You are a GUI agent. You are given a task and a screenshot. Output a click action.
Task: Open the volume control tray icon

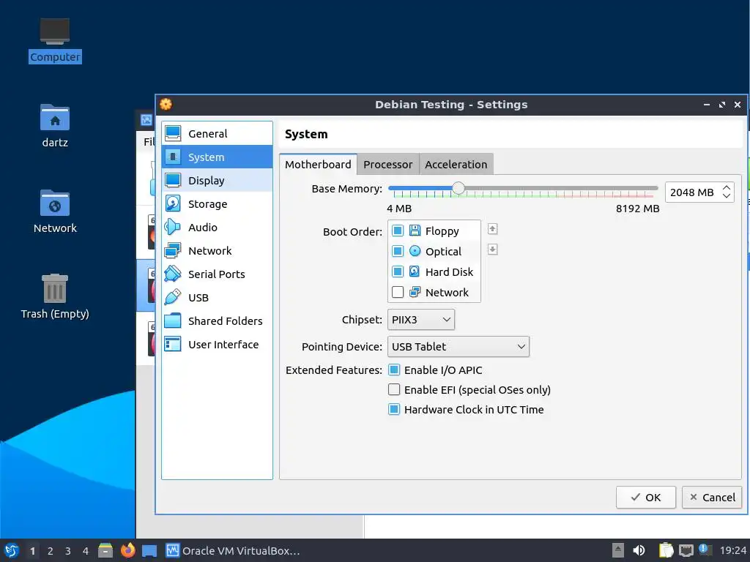point(639,550)
